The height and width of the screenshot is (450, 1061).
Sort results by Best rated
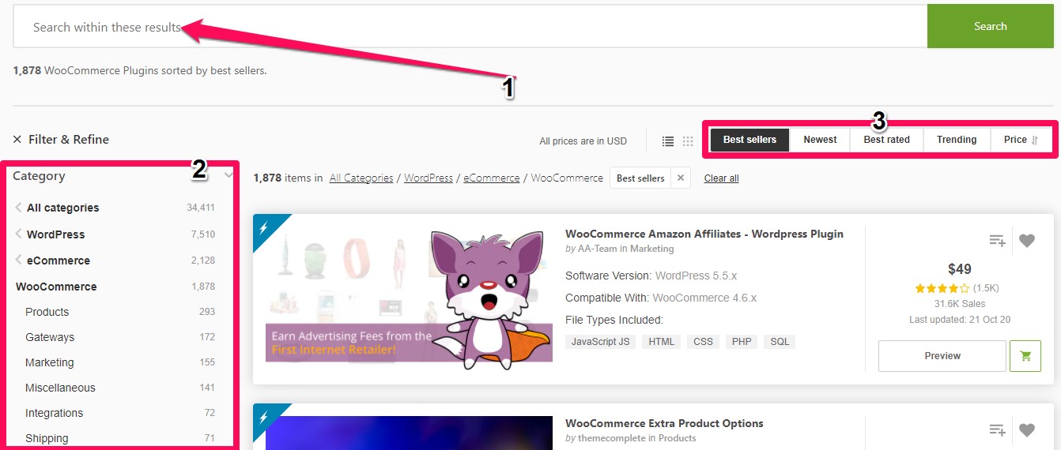(886, 140)
